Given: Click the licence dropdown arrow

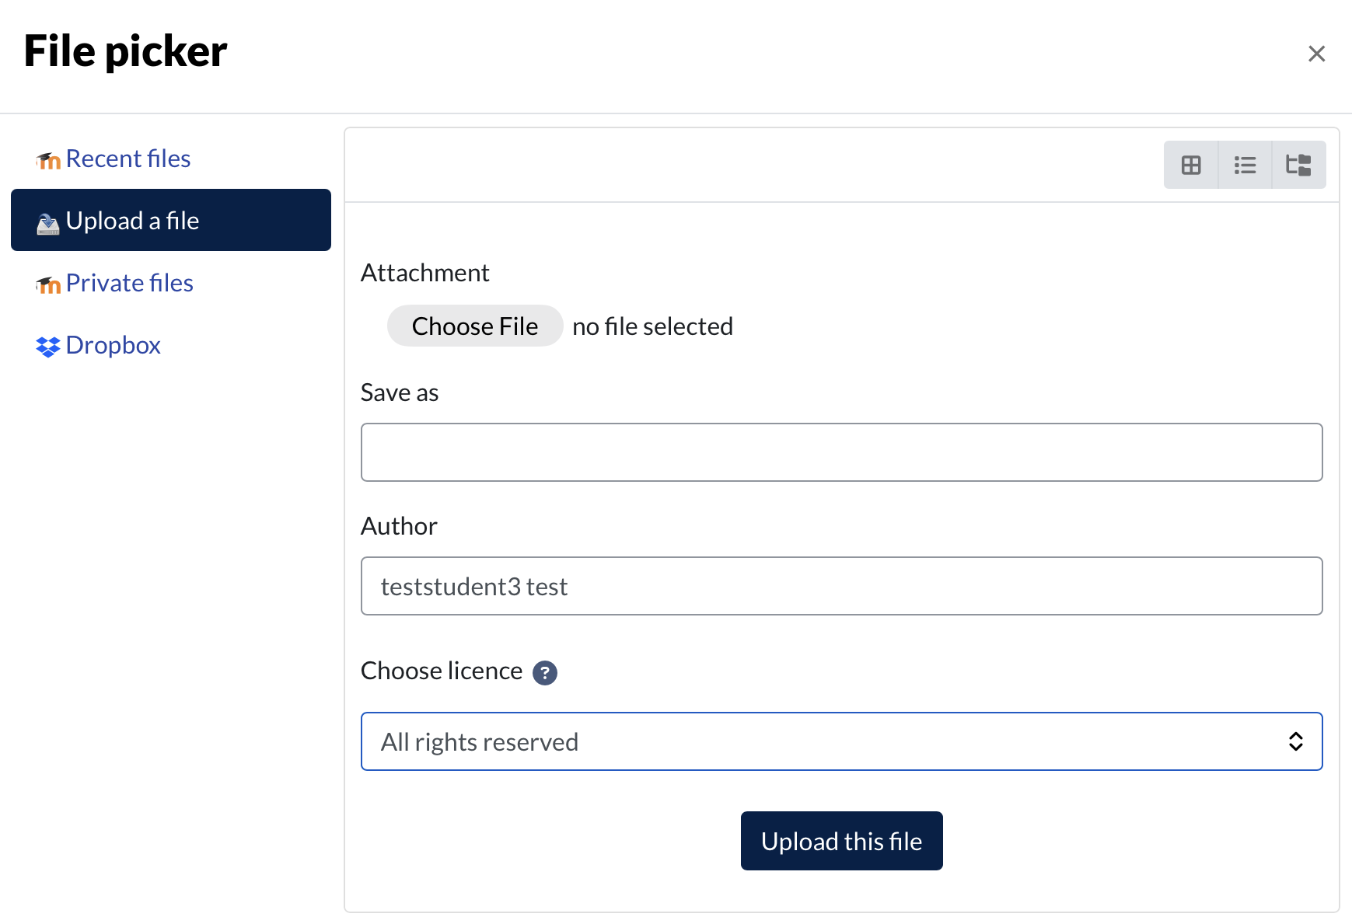Looking at the screenshot, I should point(1295,741).
